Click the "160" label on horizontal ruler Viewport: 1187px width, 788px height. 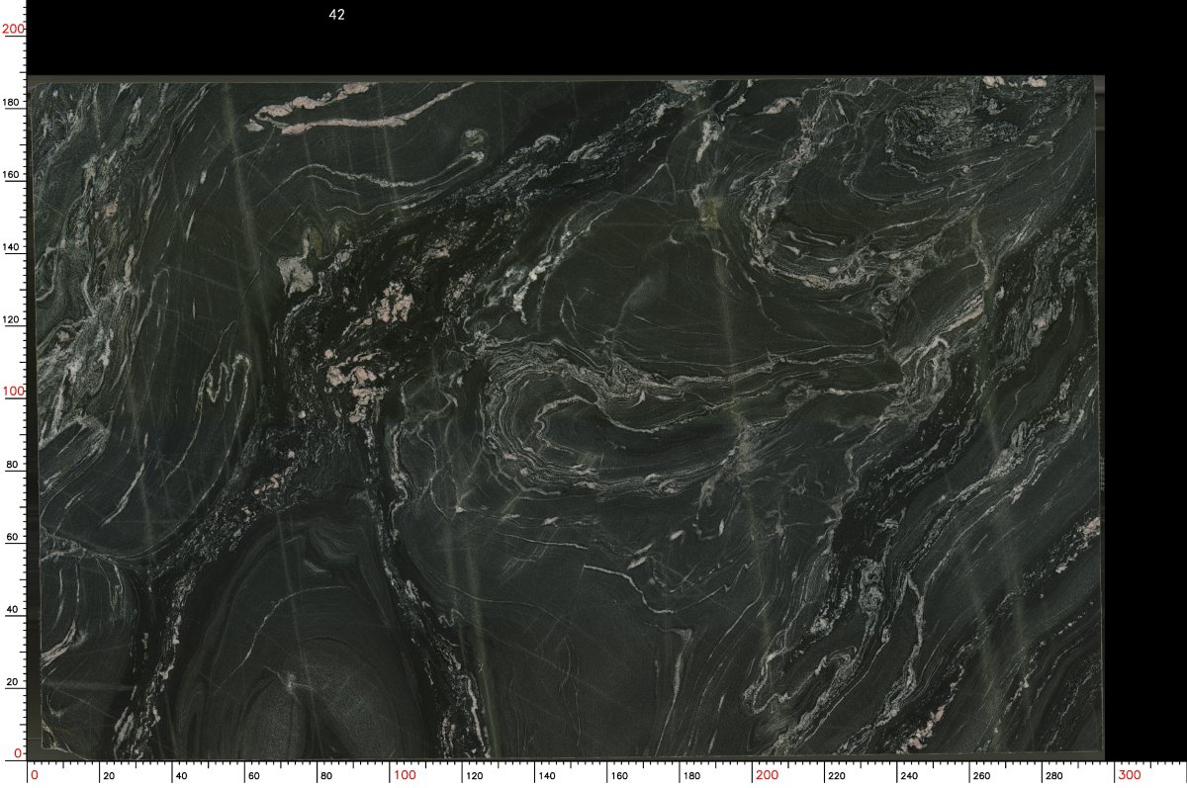pos(620,776)
